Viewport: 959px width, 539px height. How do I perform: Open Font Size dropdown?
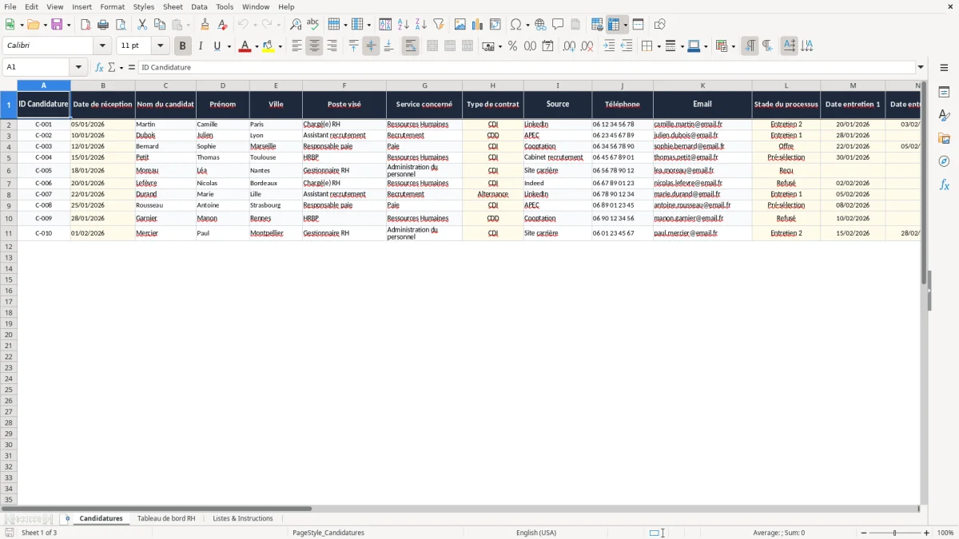click(160, 46)
